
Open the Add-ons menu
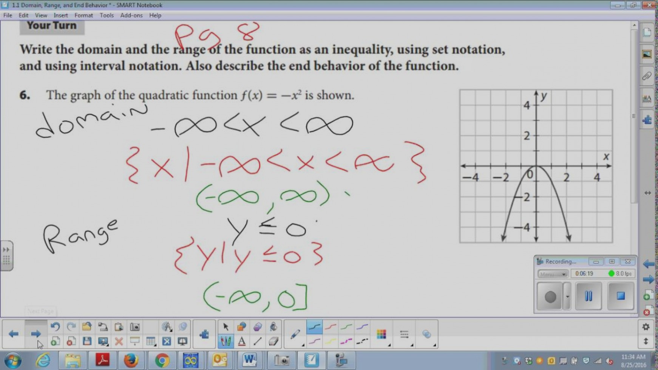click(131, 15)
